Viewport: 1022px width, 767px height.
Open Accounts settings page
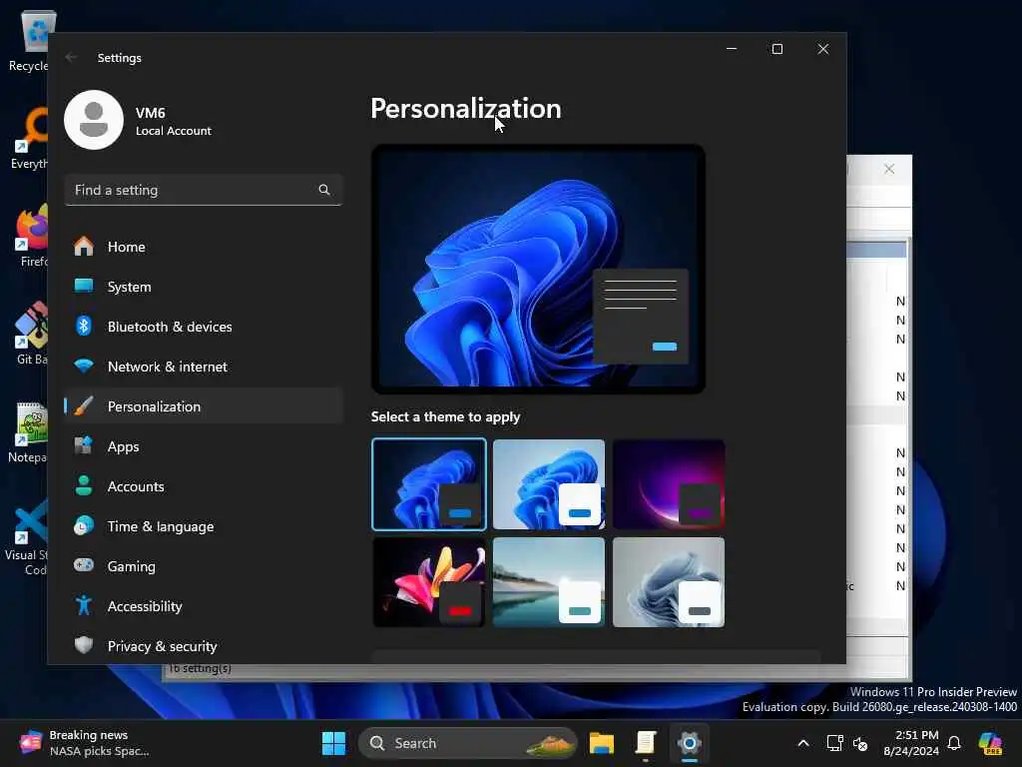[204, 486]
